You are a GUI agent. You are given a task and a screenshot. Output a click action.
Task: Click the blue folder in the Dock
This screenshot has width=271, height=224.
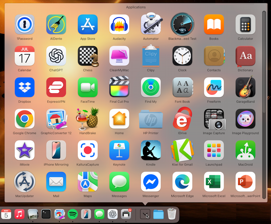tap(158, 214)
